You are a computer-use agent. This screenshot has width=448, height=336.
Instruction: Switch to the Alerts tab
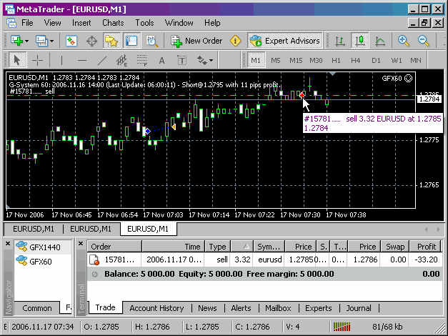pos(241,308)
